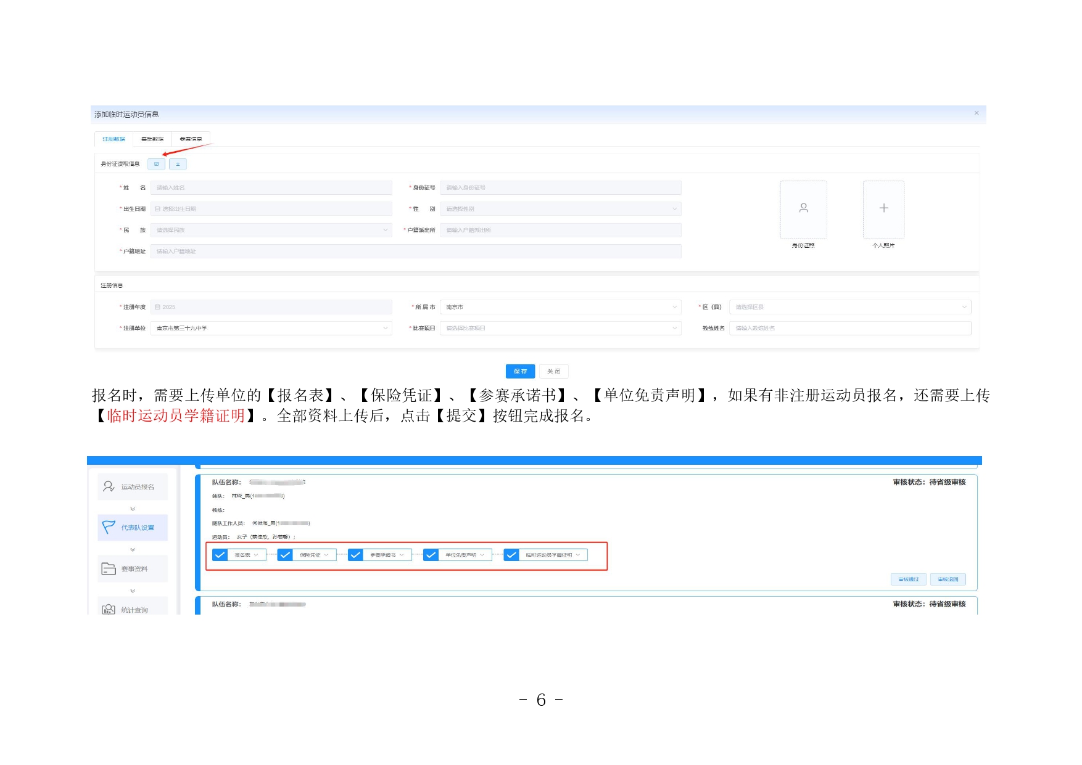Click the 统计查询 icon in sidebar
The width and height of the screenshot is (1082, 765).
pos(109,609)
